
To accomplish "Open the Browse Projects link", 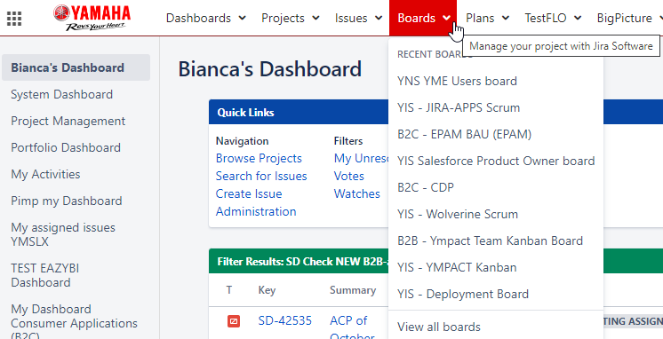I will (259, 158).
